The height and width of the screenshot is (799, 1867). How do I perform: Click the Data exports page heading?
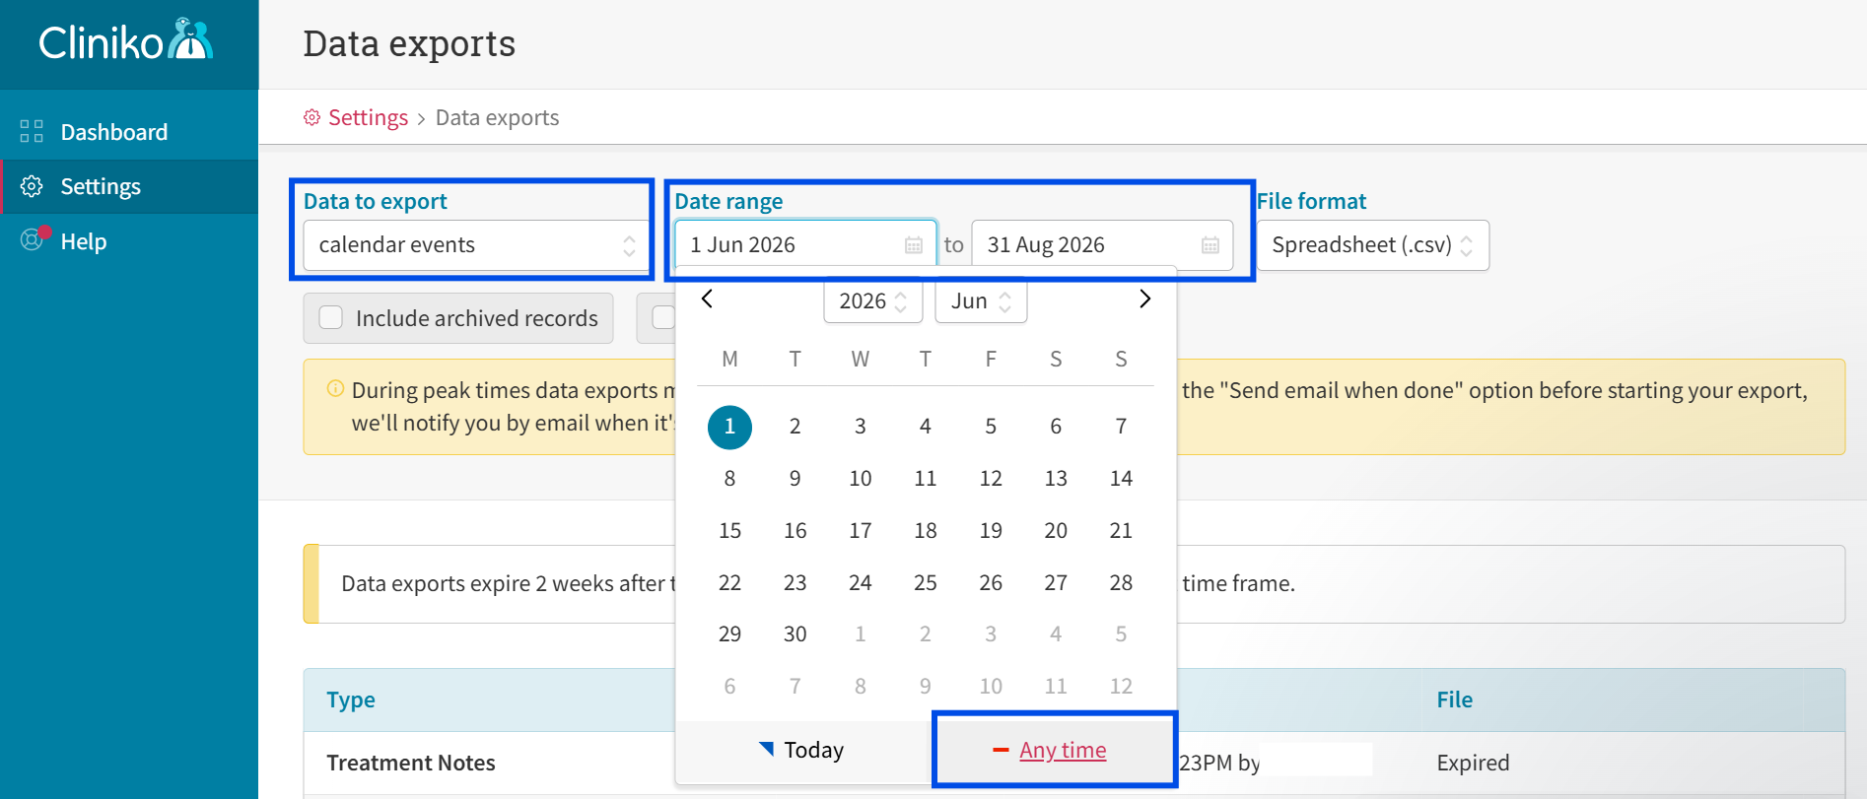coord(409,44)
